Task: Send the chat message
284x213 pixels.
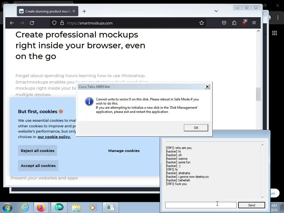Action: pyautogui.click(x=252, y=205)
